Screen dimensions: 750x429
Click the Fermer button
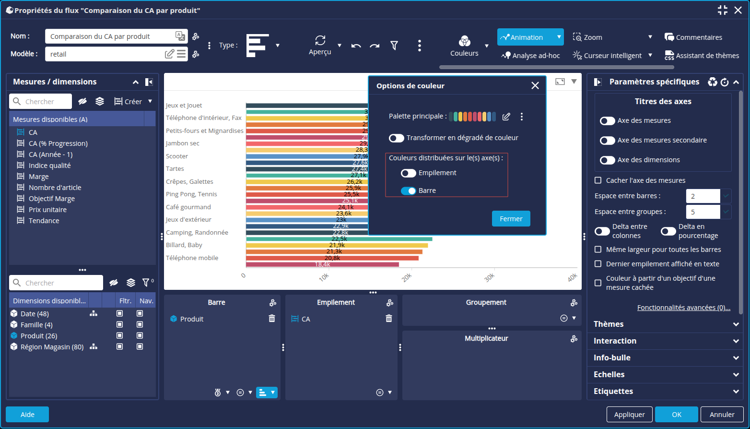pyautogui.click(x=511, y=219)
